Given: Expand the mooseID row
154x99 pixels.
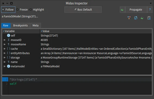Looking at the screenshot, I should [x=5, y=40].
